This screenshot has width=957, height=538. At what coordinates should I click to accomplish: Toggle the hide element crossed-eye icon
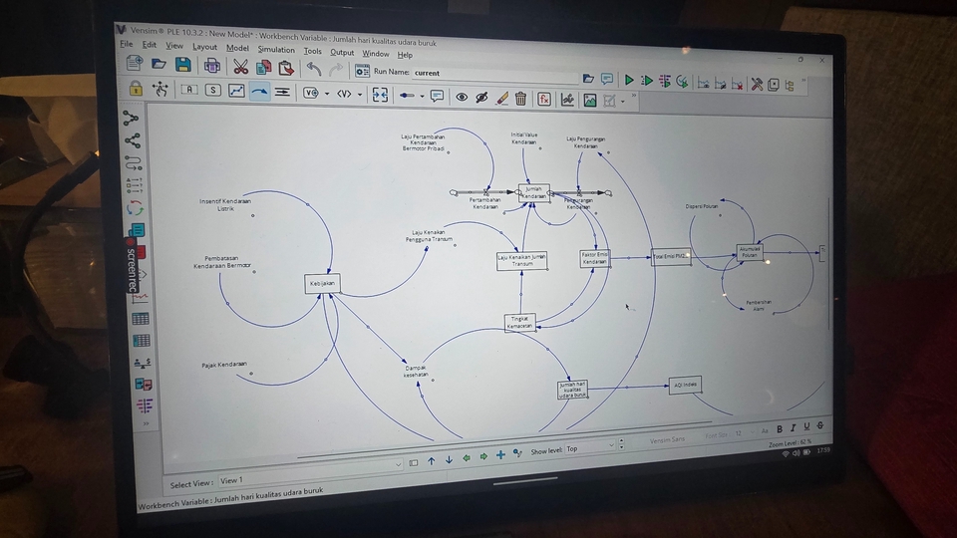click(x=481, y=97)
